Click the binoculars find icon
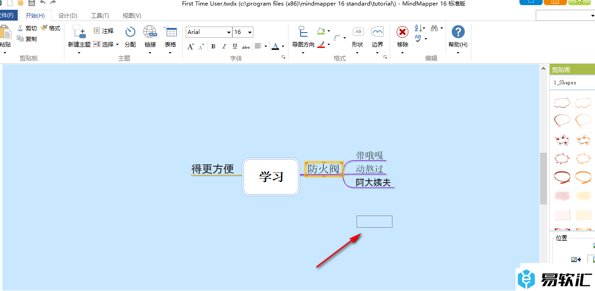 click(x=434, y=28)
